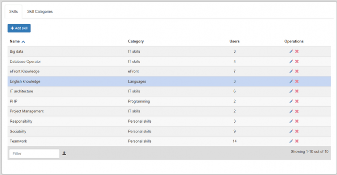Image resolution: width=337 pixels, height=175 pixels.
Task: Click the eFront category cell
Action: (133, 71)
